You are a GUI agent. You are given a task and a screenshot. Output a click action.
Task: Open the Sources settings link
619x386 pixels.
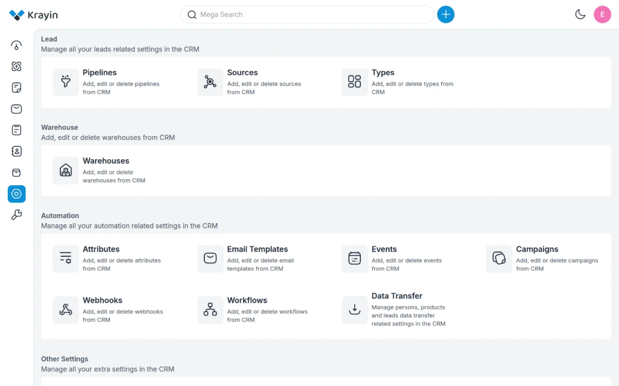(x=242, y=72)
